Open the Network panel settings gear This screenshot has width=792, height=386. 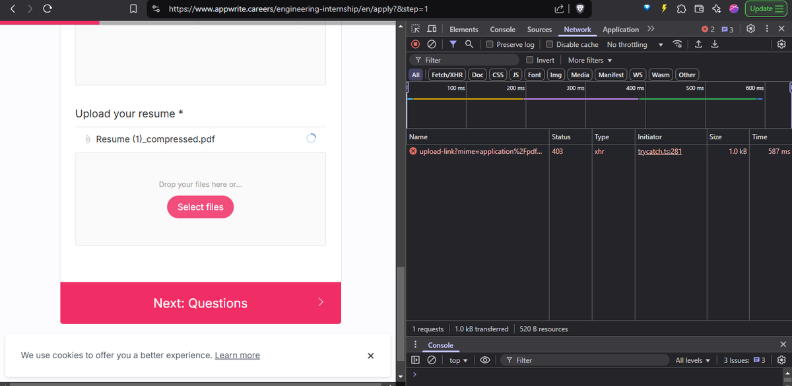coord(781,44)
